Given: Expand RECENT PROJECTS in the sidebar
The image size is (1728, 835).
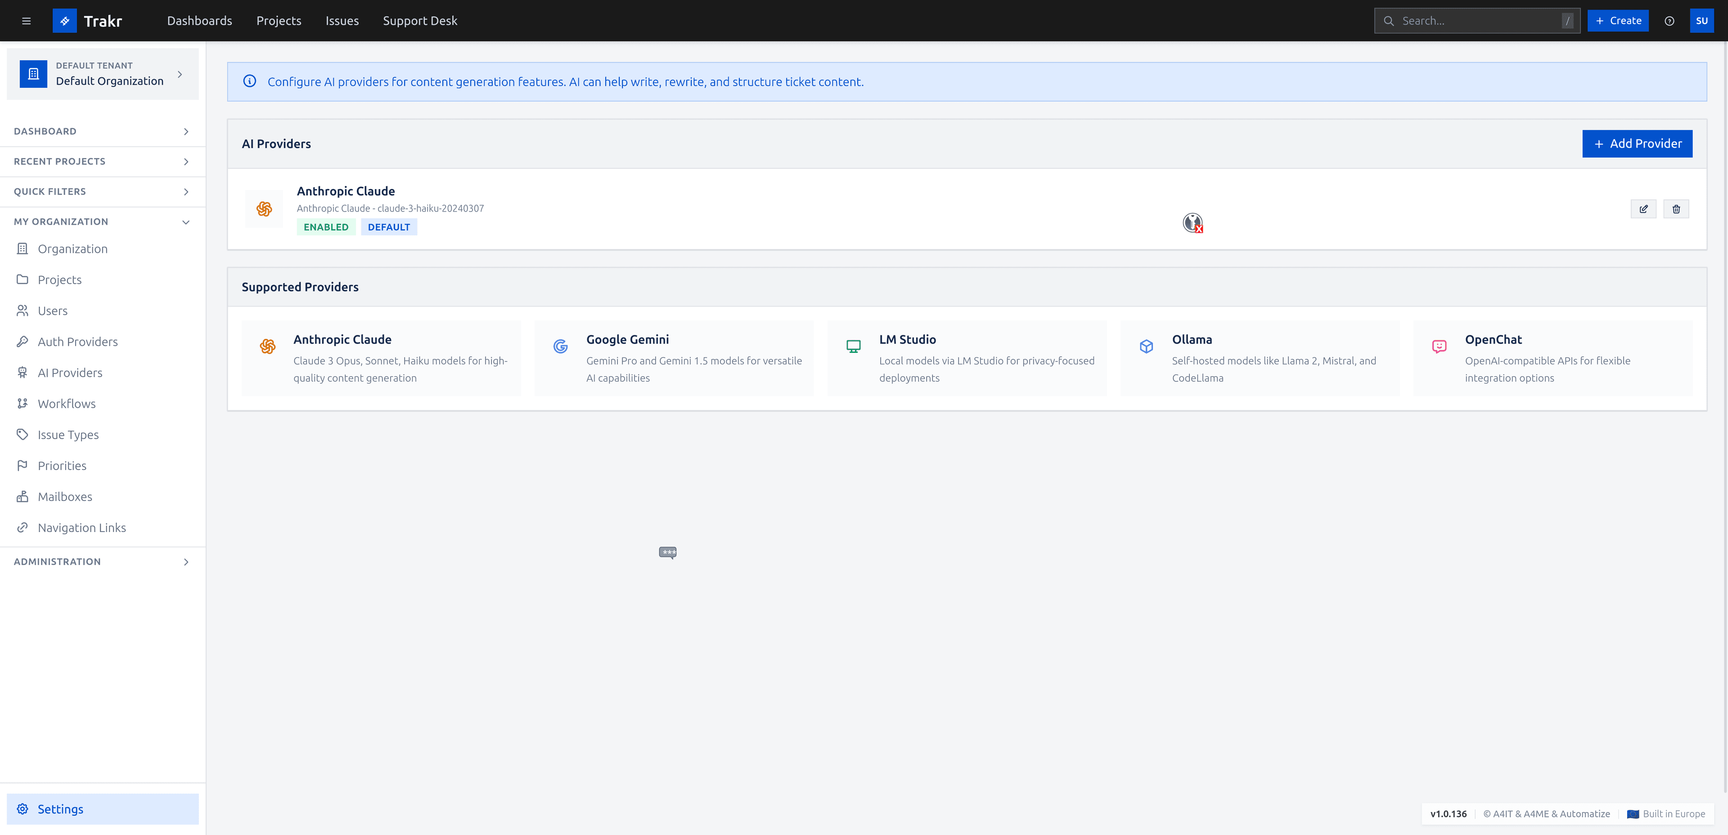Looking at the screenshot, I should 102,161.
